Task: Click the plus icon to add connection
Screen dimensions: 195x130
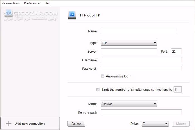Action: (9, 123)
